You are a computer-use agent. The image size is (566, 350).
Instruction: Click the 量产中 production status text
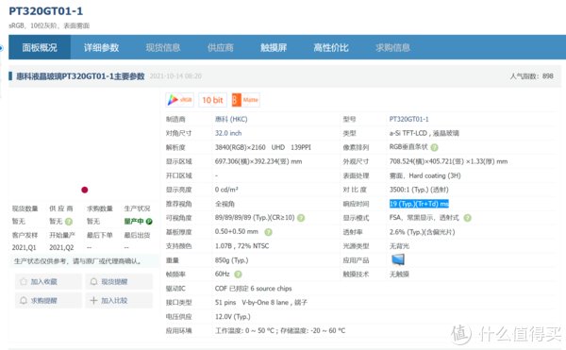tap(134, 221)
